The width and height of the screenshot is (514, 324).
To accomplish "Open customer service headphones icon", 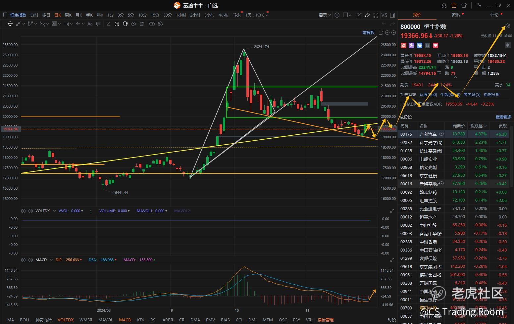I will pyautogui.click(x=444, y=5).
